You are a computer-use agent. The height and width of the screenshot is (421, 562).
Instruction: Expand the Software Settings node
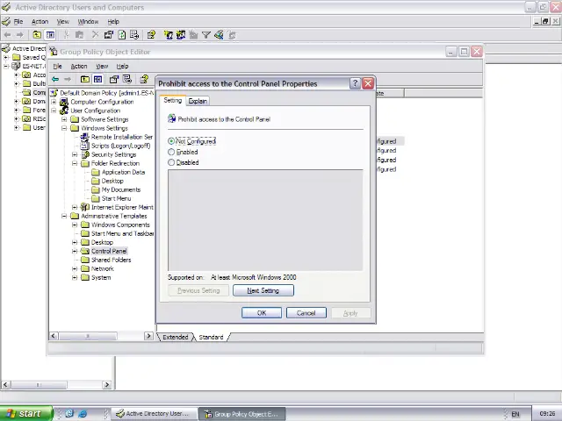tap(64, 119)
